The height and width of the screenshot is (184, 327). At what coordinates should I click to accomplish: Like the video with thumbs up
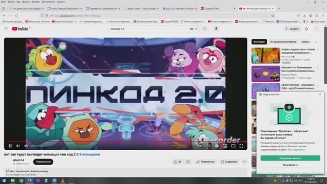pyautogui.click(x=177, y=162)
